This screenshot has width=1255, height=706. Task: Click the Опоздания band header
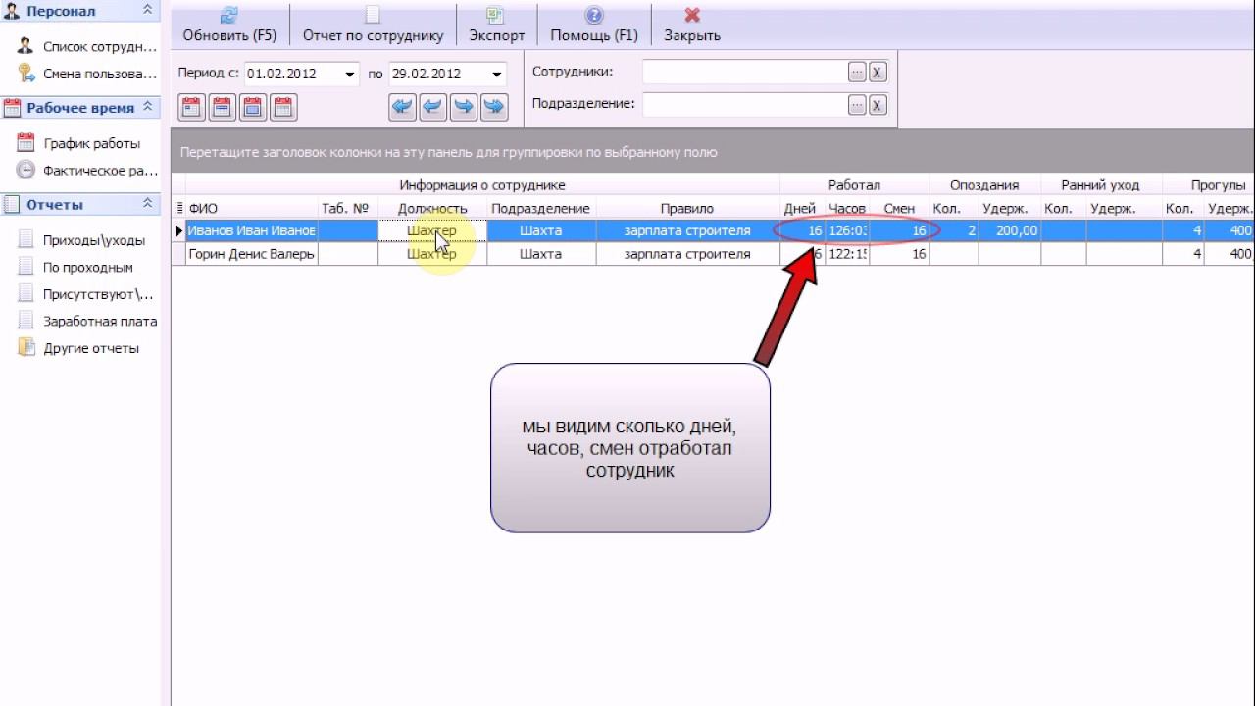pyautogui.click(x=984, y=185)
